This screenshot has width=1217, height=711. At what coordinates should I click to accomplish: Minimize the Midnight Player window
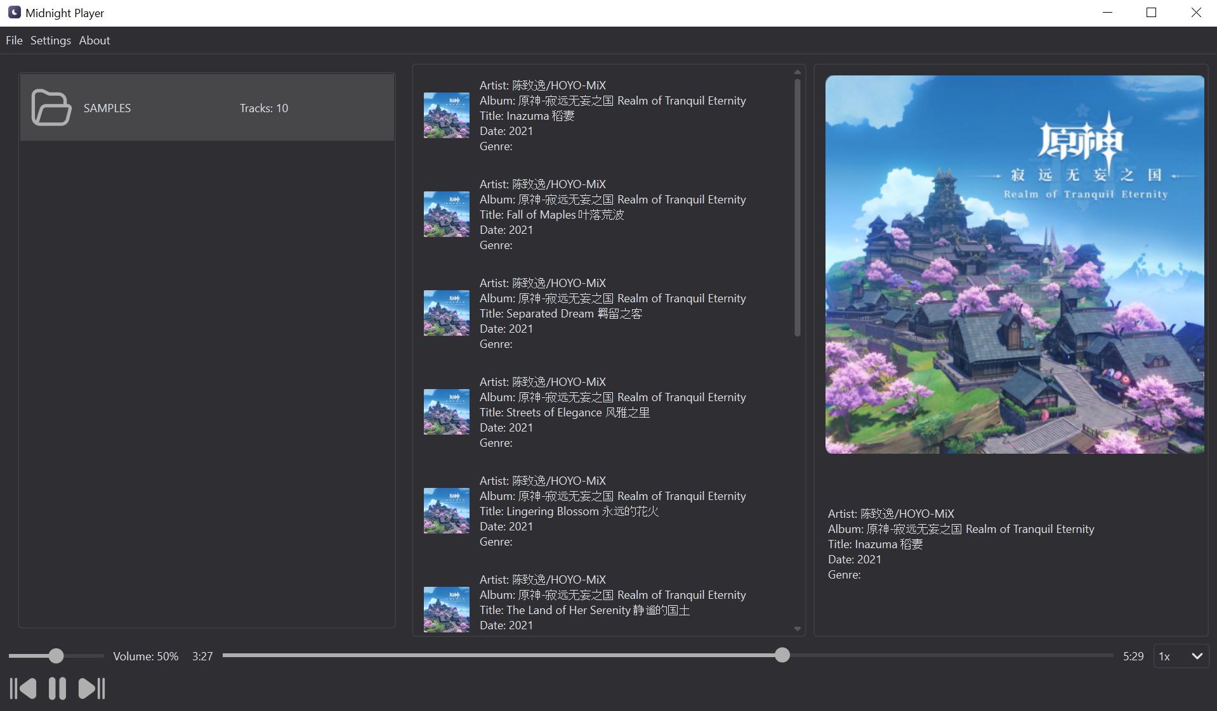(x=1108, y=13)
